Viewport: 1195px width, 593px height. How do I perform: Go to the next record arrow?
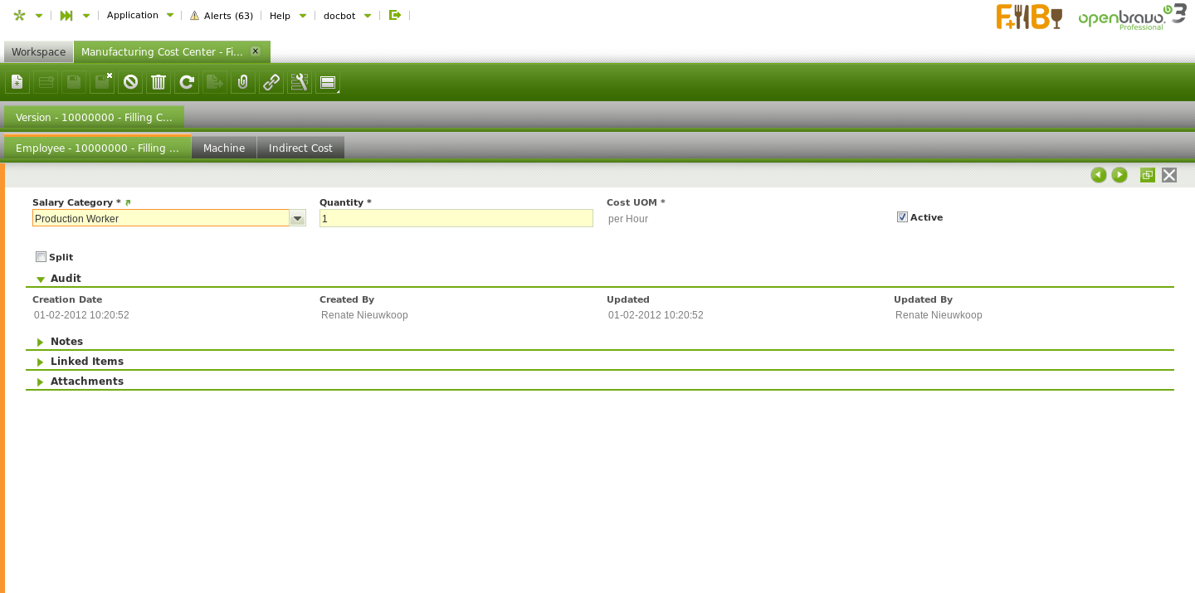tap(1119, 175)
